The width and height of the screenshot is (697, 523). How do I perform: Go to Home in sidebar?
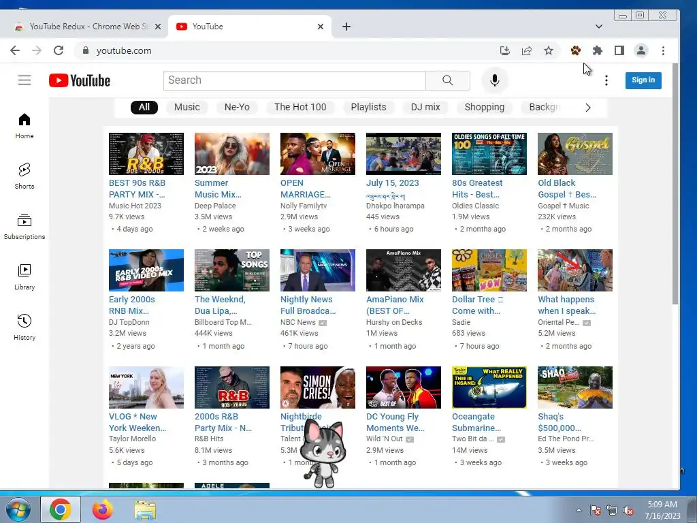(x=25, y=126)
